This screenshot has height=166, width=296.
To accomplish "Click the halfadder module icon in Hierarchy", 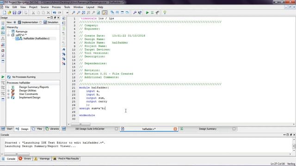I will coord(19,38).
